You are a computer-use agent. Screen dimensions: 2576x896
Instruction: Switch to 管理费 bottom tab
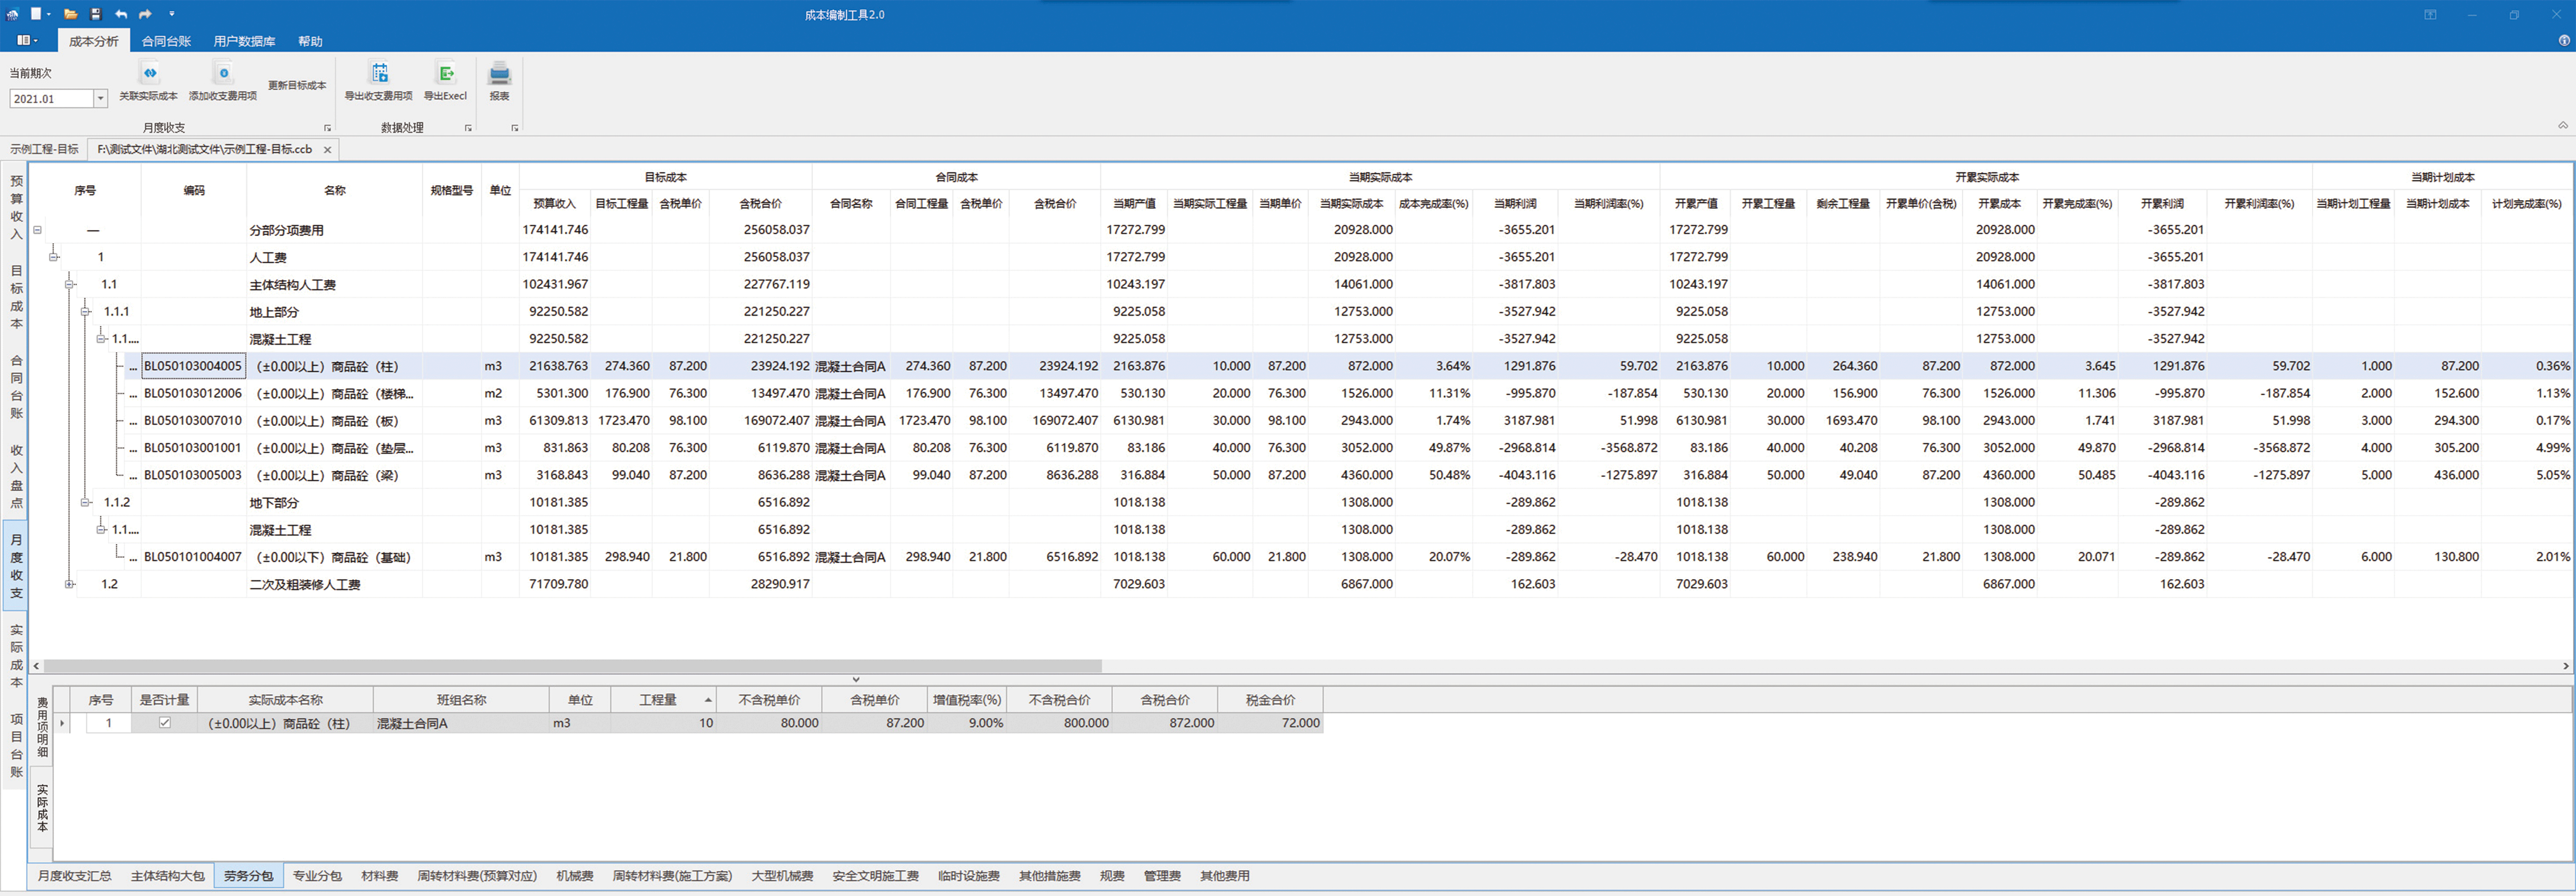pyautogui.click(x=1162, y=876)
